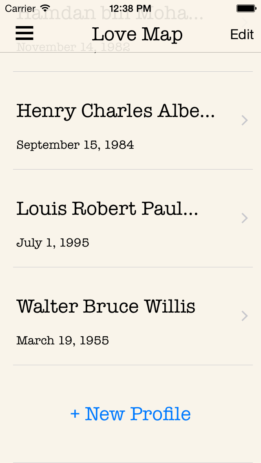Select the Henry Charles Albe... profile name
This screenshot has width=261, height=463.
(x=115, y=111)
